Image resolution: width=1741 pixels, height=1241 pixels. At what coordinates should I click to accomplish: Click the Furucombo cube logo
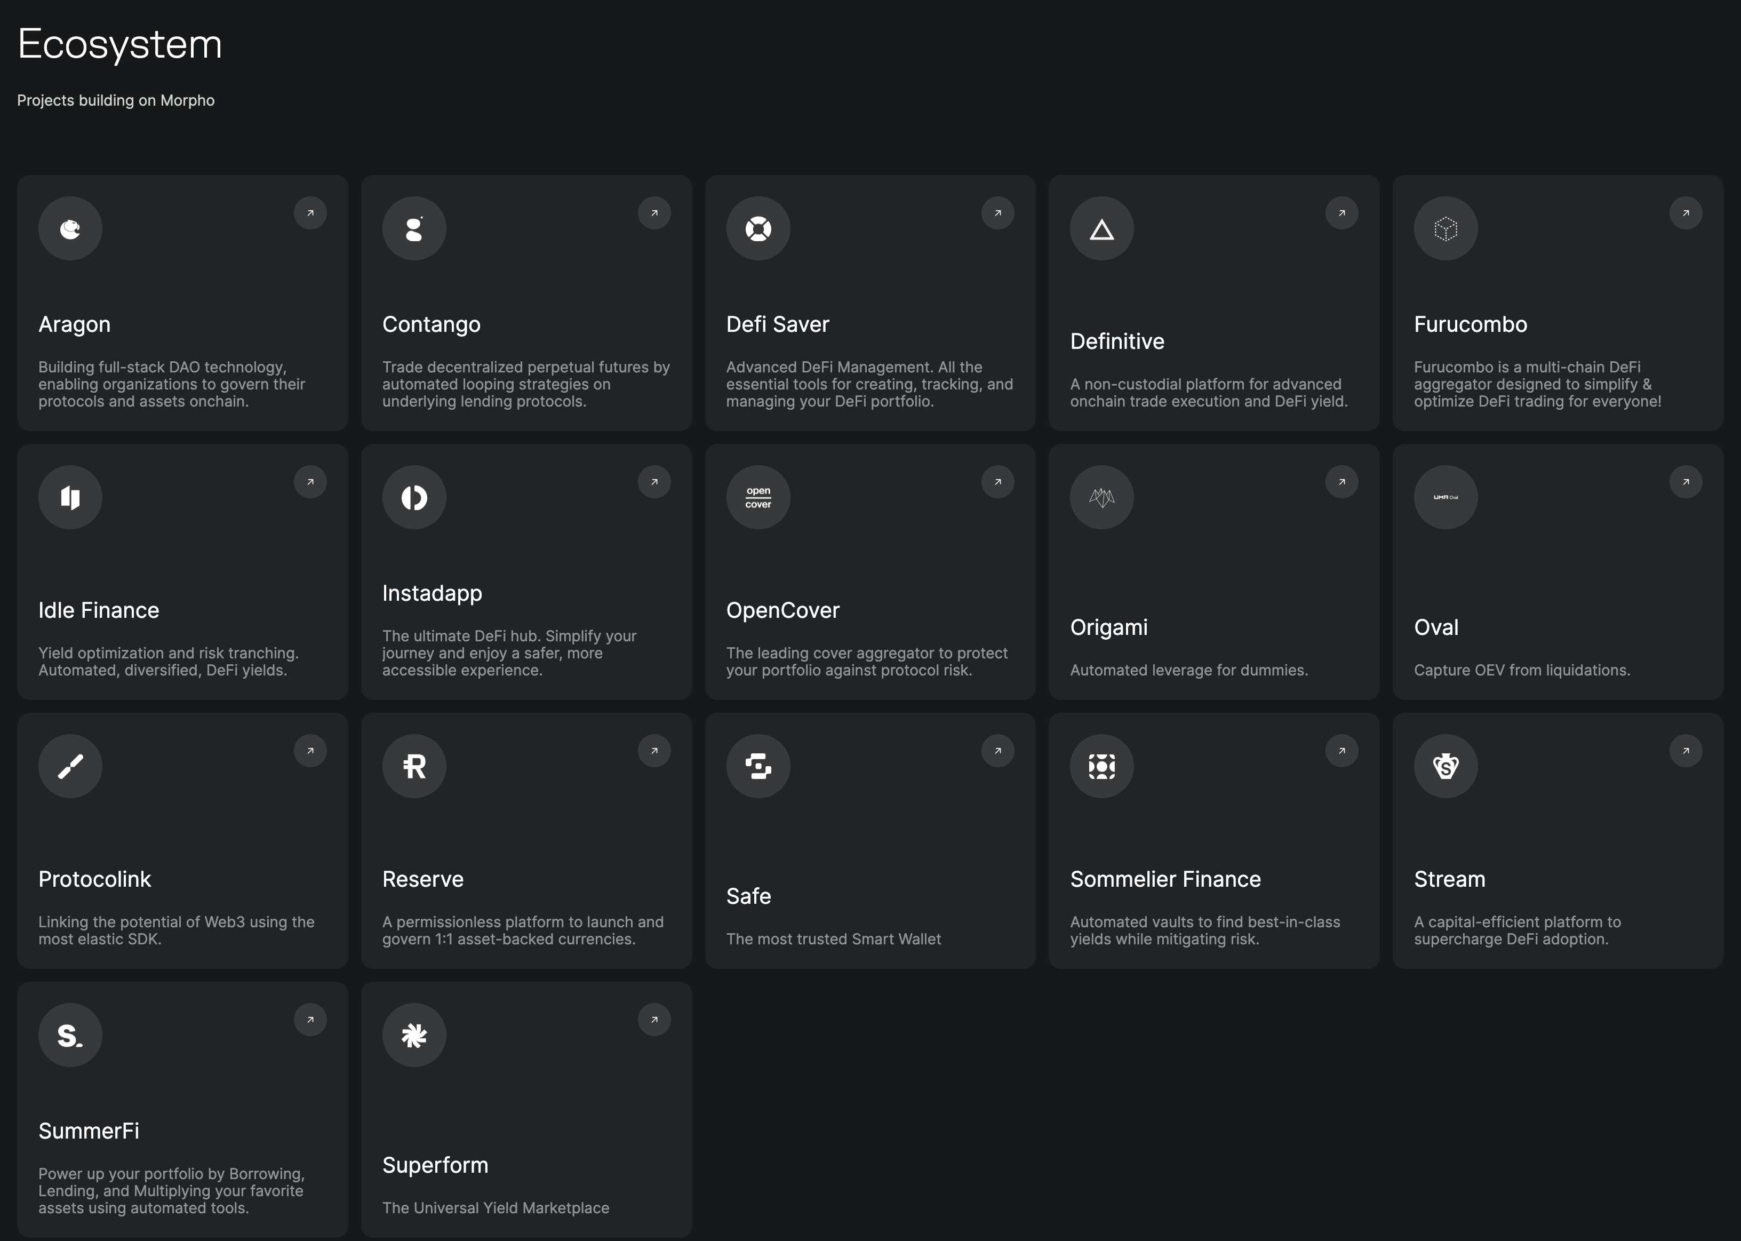(1445, 228)
